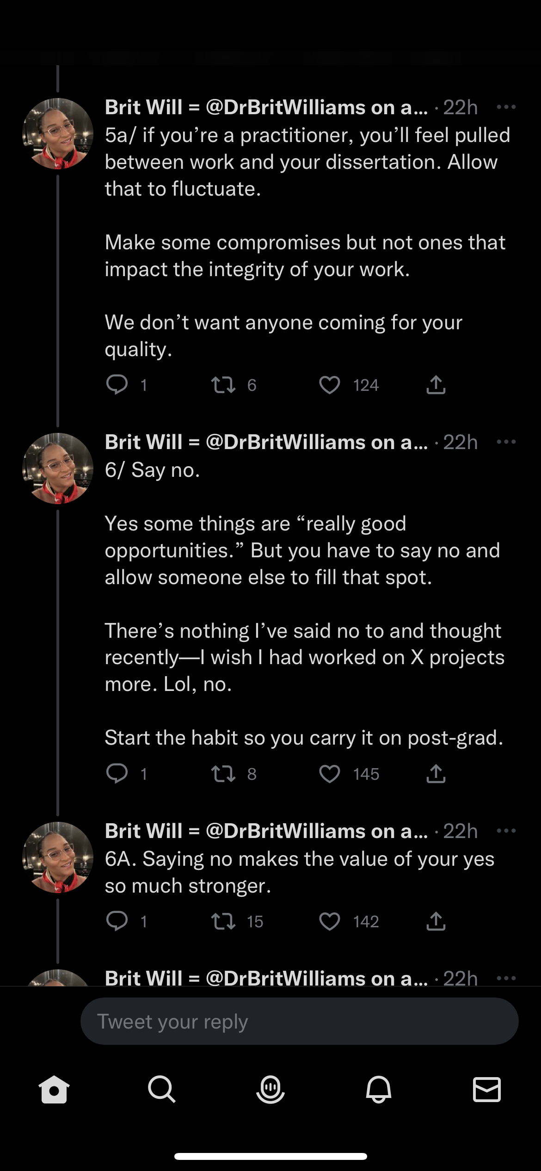
Task: Open the Messages envelope tab
Action: point(487,1090)
